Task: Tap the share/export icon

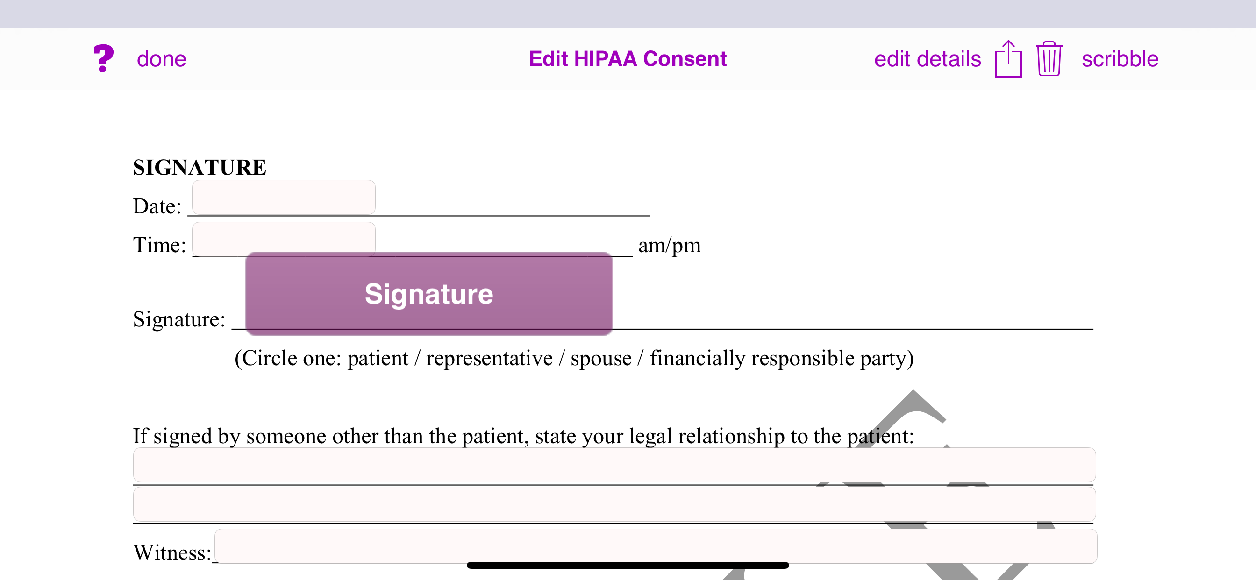Action: coord(1008,58)
